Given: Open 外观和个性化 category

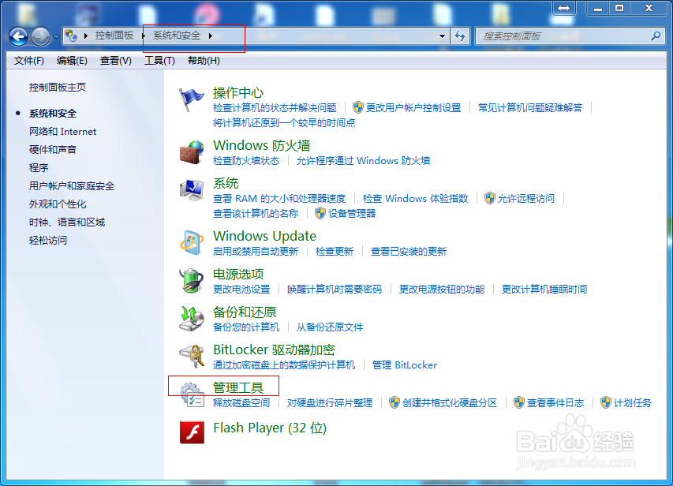Looking at the screenshot, I should click(x=58, y=204).
